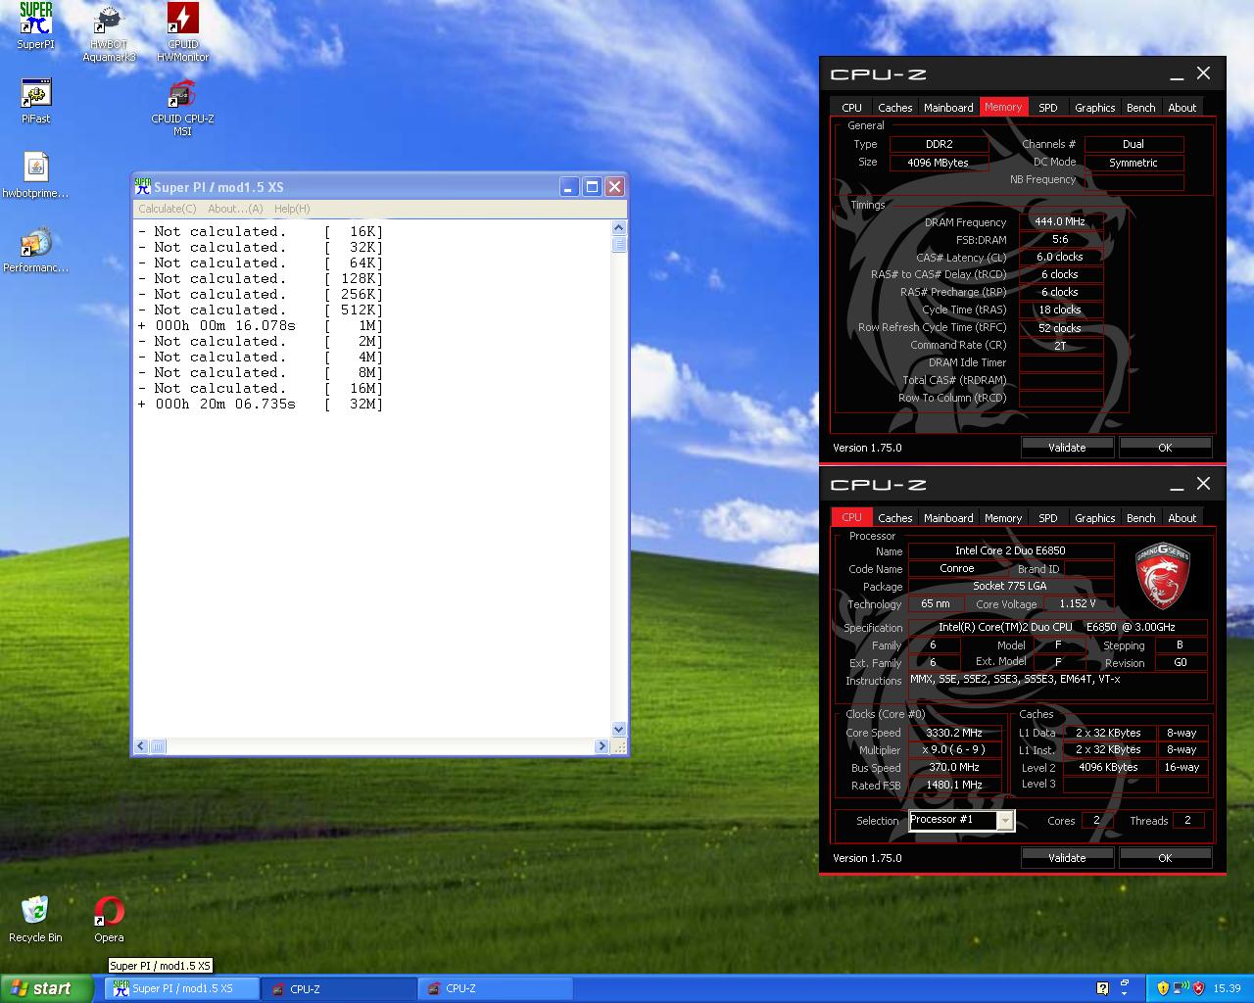This screenshot has width=1254, height=1003.
Task: Open the Calculate(C) menu in Super PI
Action: [168, 209]
